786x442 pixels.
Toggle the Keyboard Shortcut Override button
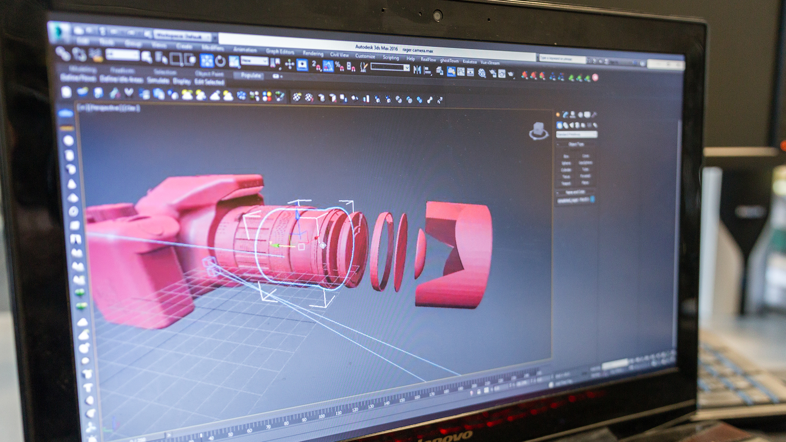coord(302,65)
